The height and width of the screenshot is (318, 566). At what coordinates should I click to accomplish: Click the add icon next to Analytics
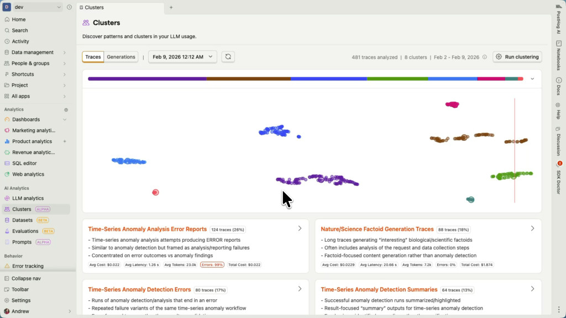[x=66, y=110]
